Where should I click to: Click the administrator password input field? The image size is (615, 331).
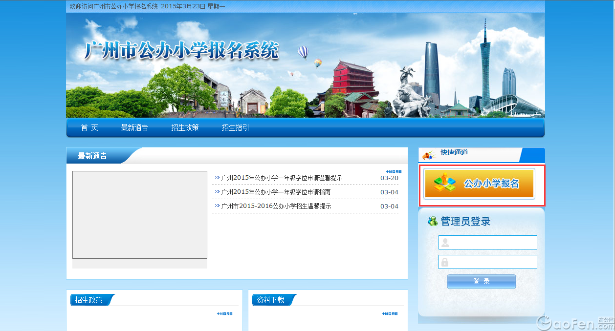tap(487, 262)
